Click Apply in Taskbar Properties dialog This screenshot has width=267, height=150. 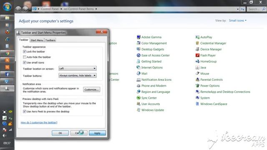pos(97,133)
